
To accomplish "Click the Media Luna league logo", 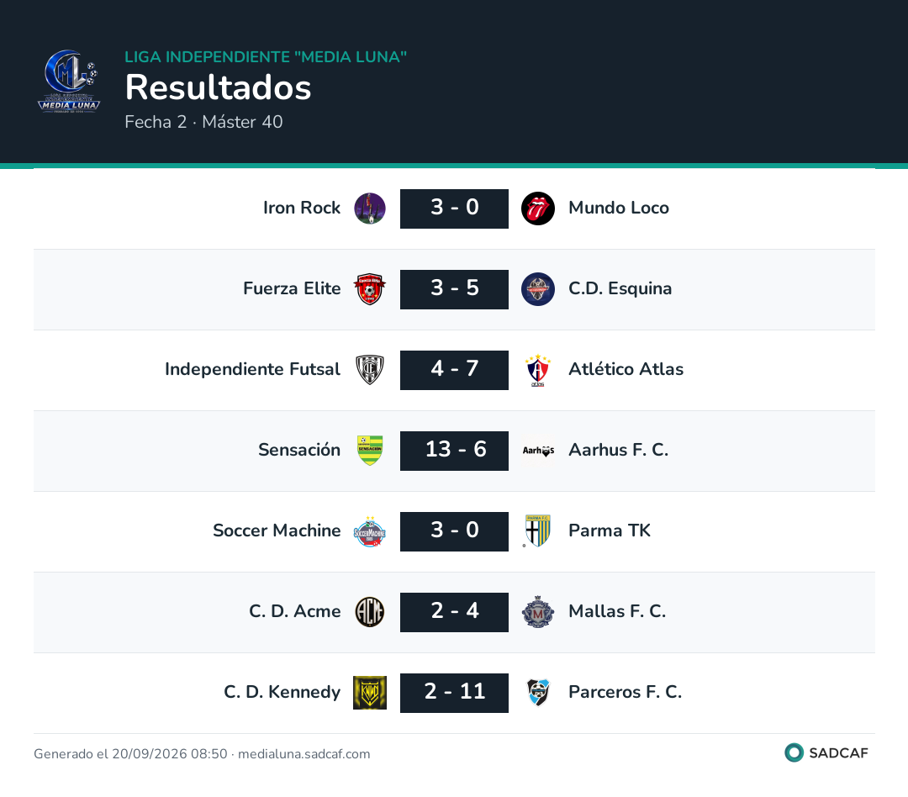I will (x=68, y=81).
